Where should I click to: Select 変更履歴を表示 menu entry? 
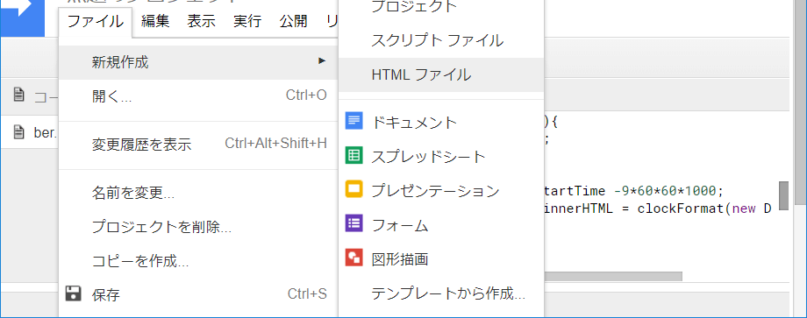point(198,145)
